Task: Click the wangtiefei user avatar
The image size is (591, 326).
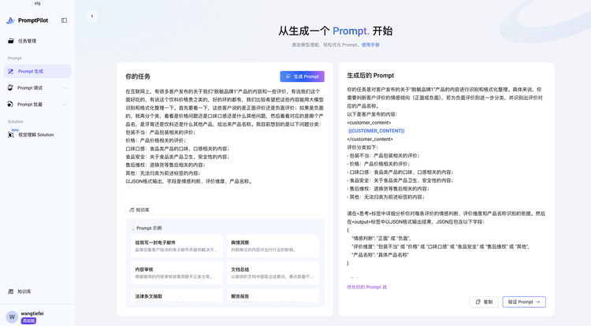Action: click(12, 317)
